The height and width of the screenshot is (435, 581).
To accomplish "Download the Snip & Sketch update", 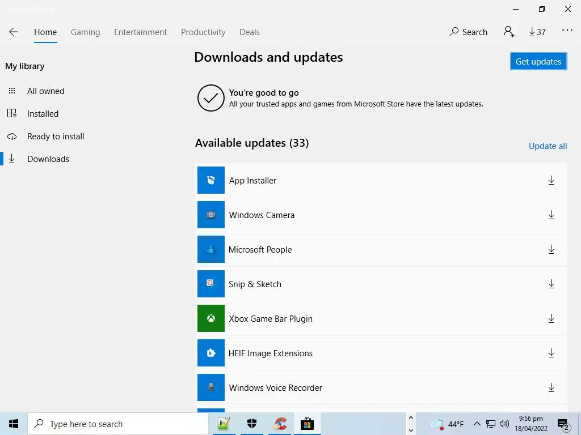I will click(551, 284).
